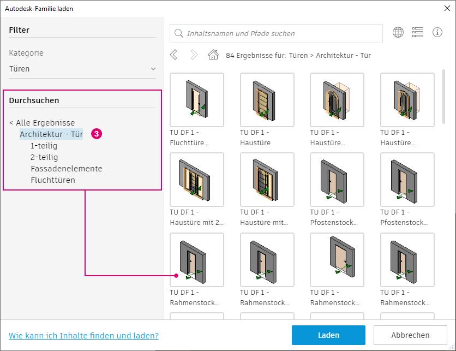Select the Rahmenstock thumbnail in third column
The image size is (456, 351).
point(337,260)
